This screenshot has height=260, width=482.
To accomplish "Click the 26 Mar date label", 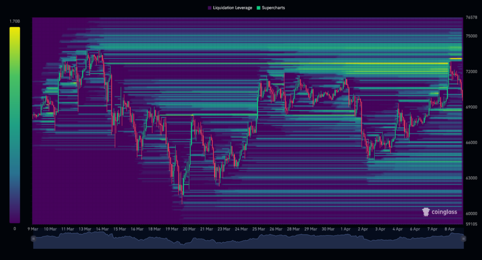I will coord(276,229).
